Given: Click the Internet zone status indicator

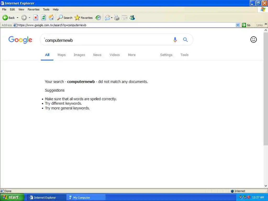Looking at the screenshot, I should point(238,191).
